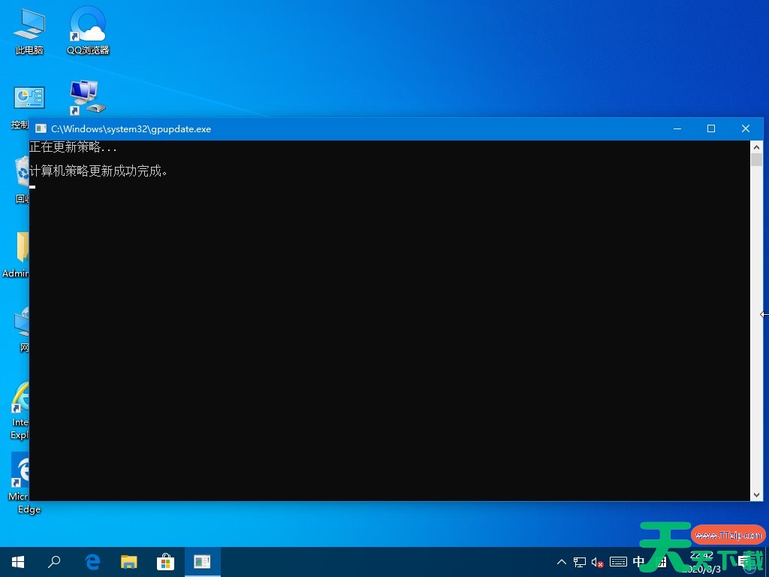The image size is (769, 577).
Task: Open Microsoft Store from the taskbar
Action: (165, 562)
